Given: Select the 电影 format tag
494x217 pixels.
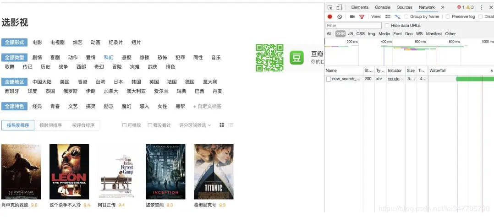Looking at the screenshot, I should coord(37,43).
